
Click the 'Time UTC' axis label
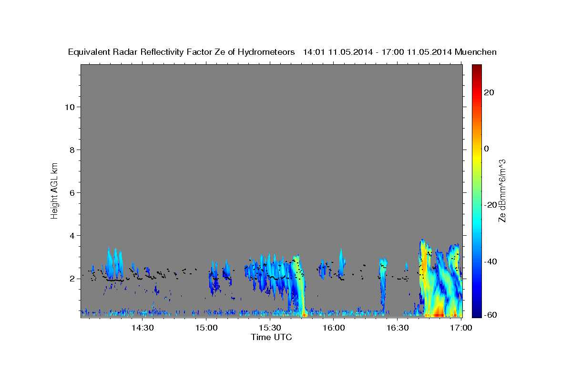tap(271, 337)
